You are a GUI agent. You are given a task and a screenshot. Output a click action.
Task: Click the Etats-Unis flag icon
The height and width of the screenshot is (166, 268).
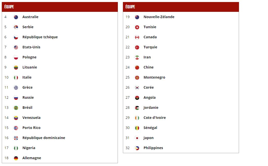[x=16, y=47]
